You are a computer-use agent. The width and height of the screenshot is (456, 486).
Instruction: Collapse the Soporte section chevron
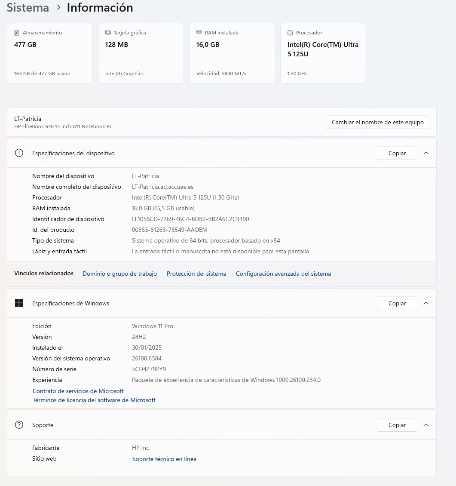426,425
